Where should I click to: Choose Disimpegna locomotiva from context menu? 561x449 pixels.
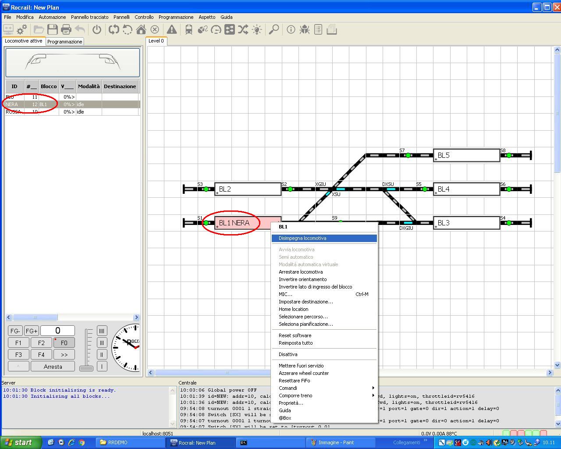[324, 238]
